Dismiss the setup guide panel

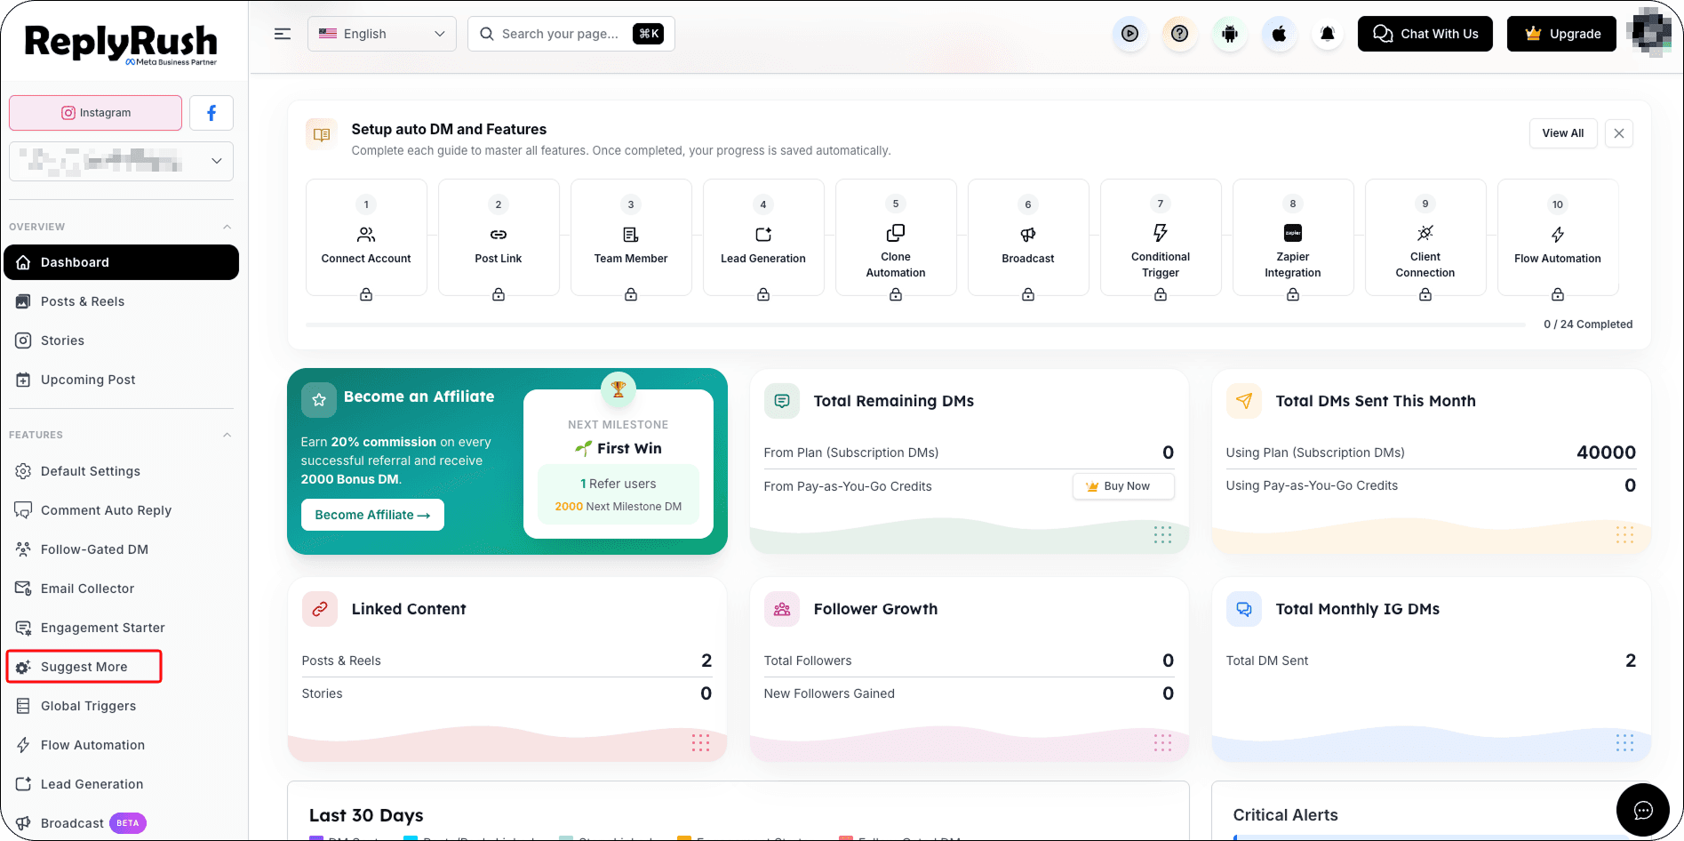coord(1619,133)
